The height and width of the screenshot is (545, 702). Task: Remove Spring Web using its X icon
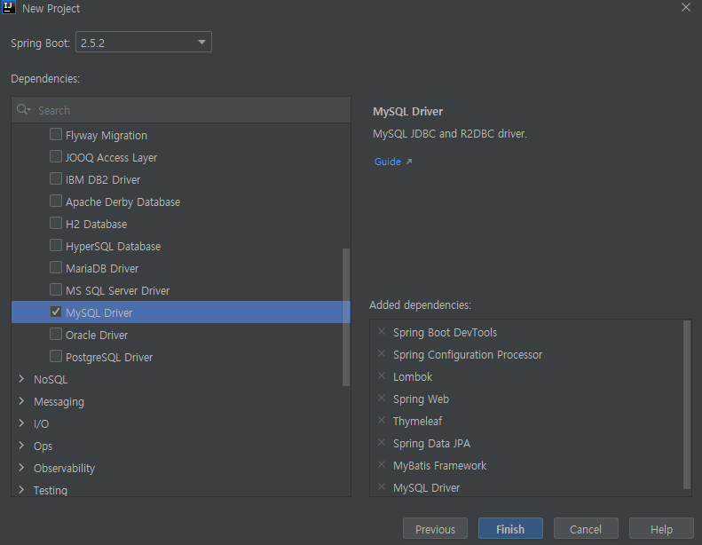pyautogui.click(x=382, y=399)
